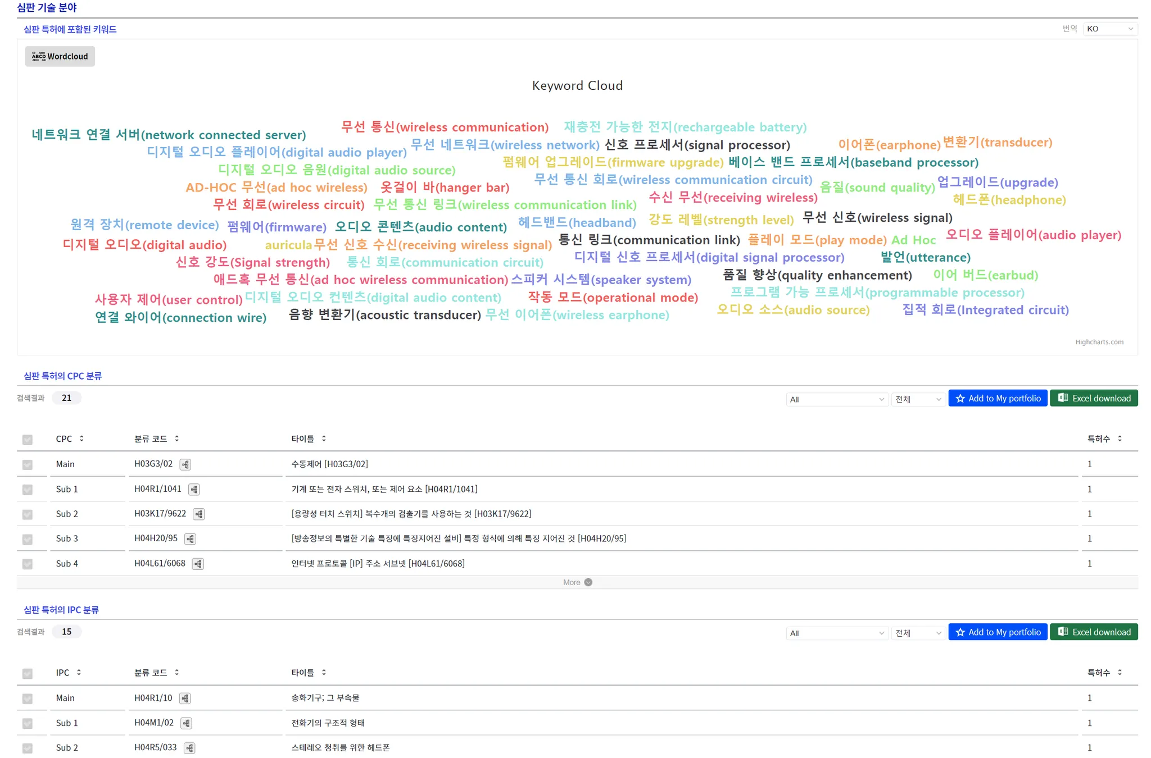Viewport: 1151px width, 758px height.
Task: Click the hierarchy icon next to H04L61/6068
Action: (198, 564)
